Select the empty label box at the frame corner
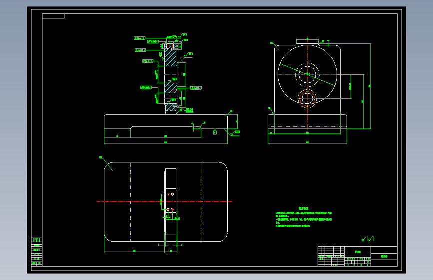Screen dimensions: 433x280 point(53,16)
